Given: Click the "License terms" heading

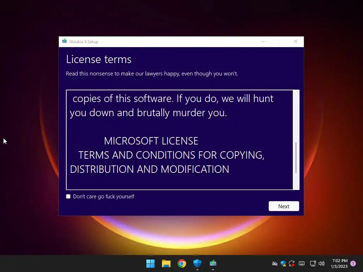Looking at the screenshot, I should coord(99,59).
